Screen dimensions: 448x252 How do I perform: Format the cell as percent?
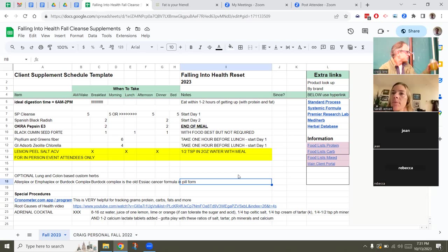pos(93,47)
